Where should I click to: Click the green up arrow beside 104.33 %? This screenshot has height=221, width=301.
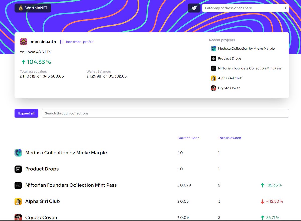(23, 62)
